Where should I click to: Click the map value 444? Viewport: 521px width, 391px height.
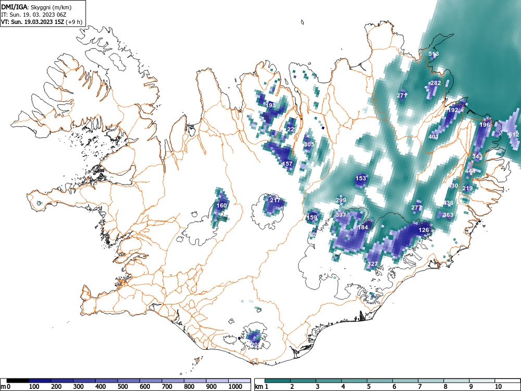[x=470, y=171]
